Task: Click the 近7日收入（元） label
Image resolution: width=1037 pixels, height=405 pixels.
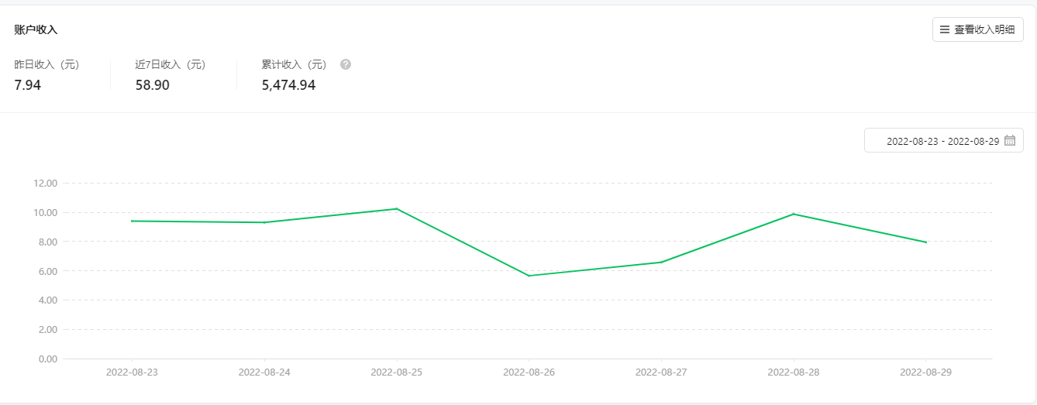Action: [x=171, y=64]
